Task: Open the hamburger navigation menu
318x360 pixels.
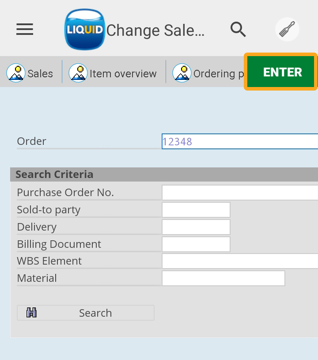Action: tap(25, 30)
